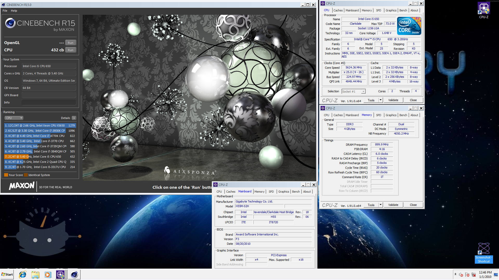This screenshot has width=499, height=280.
Task: Open the File menu in Cinebench
Action: click(5, 11)
